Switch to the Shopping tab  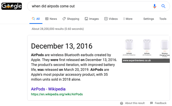71,19
